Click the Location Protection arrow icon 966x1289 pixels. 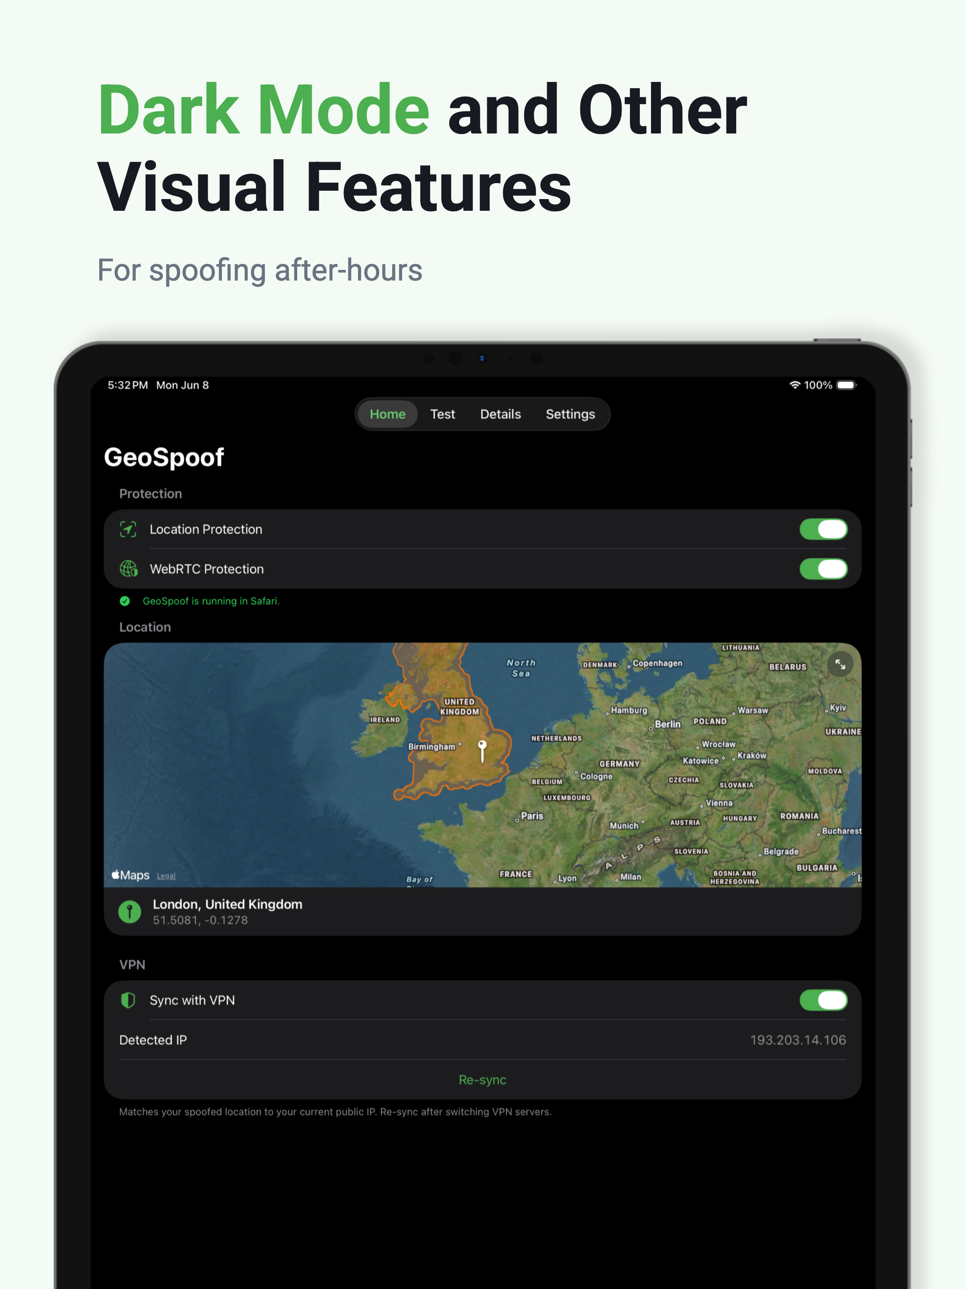coord(128,529)
